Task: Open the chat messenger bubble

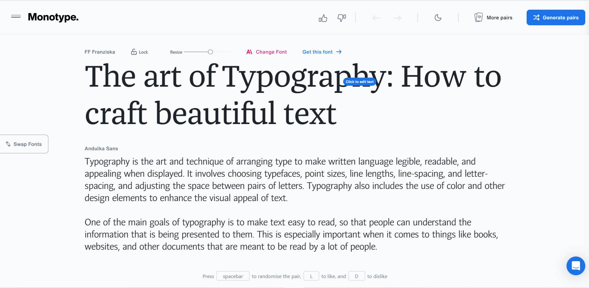Action: point(576,266)
